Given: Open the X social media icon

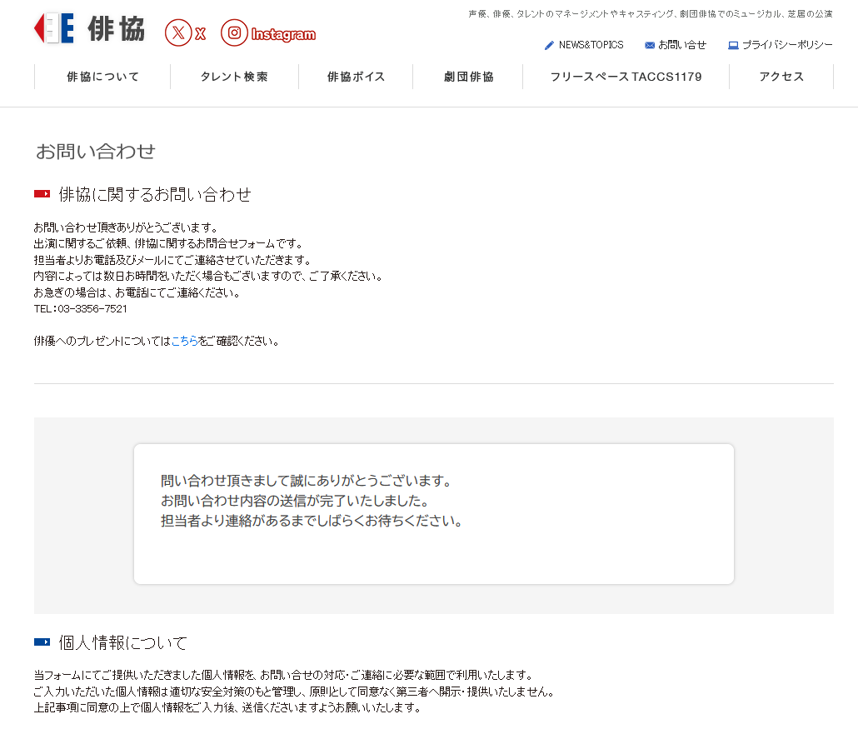Looking at the screenshot, I should tap(184, 32).
